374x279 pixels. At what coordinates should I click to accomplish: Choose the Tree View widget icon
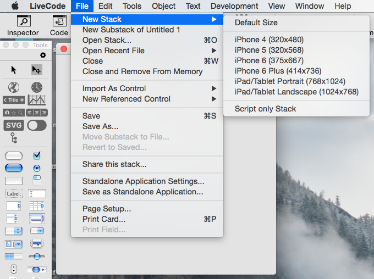click(14, 138)
